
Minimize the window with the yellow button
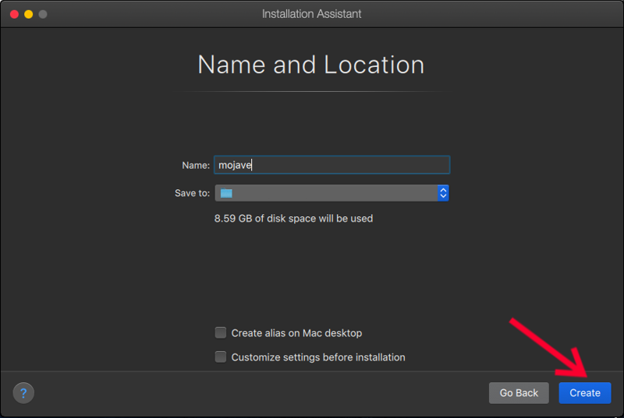coord(28,14)
